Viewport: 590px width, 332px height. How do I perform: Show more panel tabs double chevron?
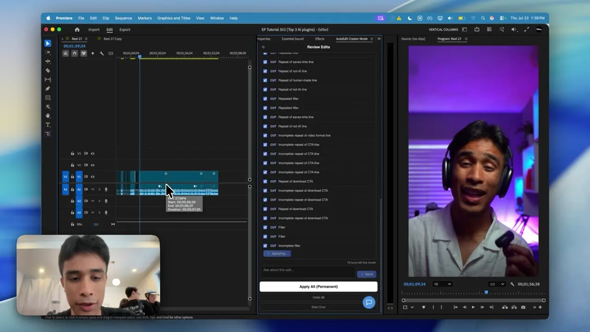click(x=379, y=39)
